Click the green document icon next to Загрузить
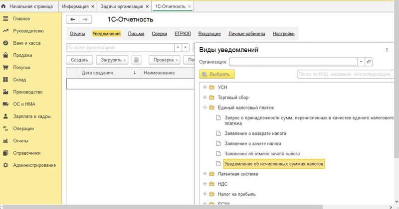Image resolution: width=399 pixels, height=209 pixels. 136,60
